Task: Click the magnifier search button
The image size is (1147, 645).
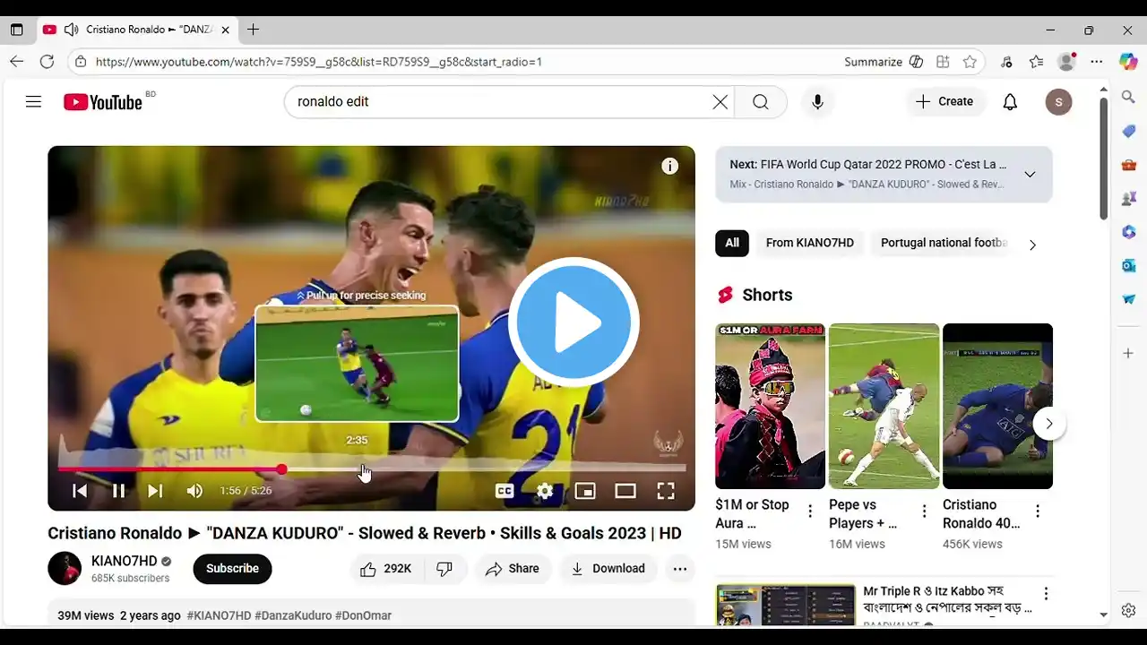Action: 761,102
